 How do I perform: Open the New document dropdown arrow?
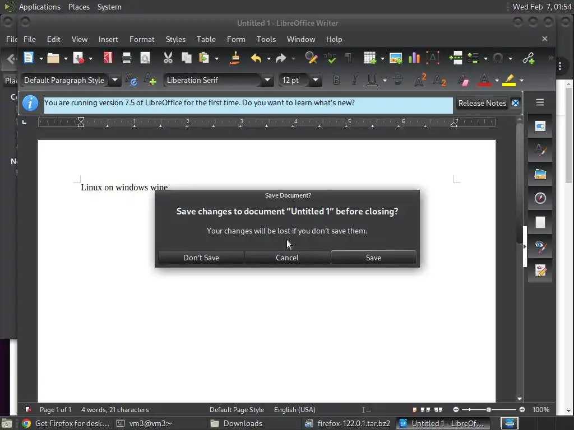click(x=41, y=58)
